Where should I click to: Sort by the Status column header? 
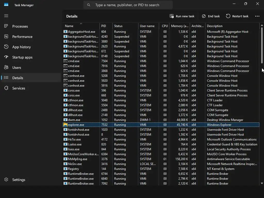(125, 26)
